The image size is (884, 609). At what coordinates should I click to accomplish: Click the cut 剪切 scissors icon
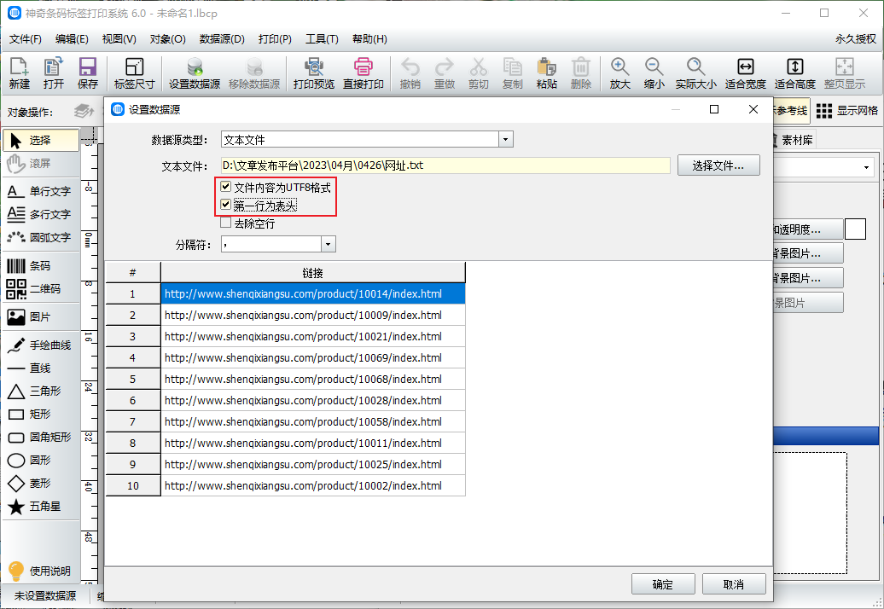pyautogui.click(x=478, y=73)
